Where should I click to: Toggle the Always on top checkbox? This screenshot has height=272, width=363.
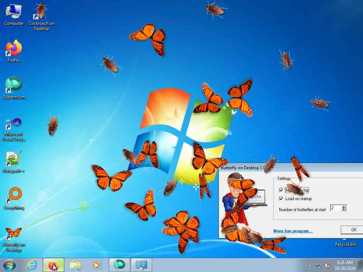pyautogui.click(x=281, y=190)
